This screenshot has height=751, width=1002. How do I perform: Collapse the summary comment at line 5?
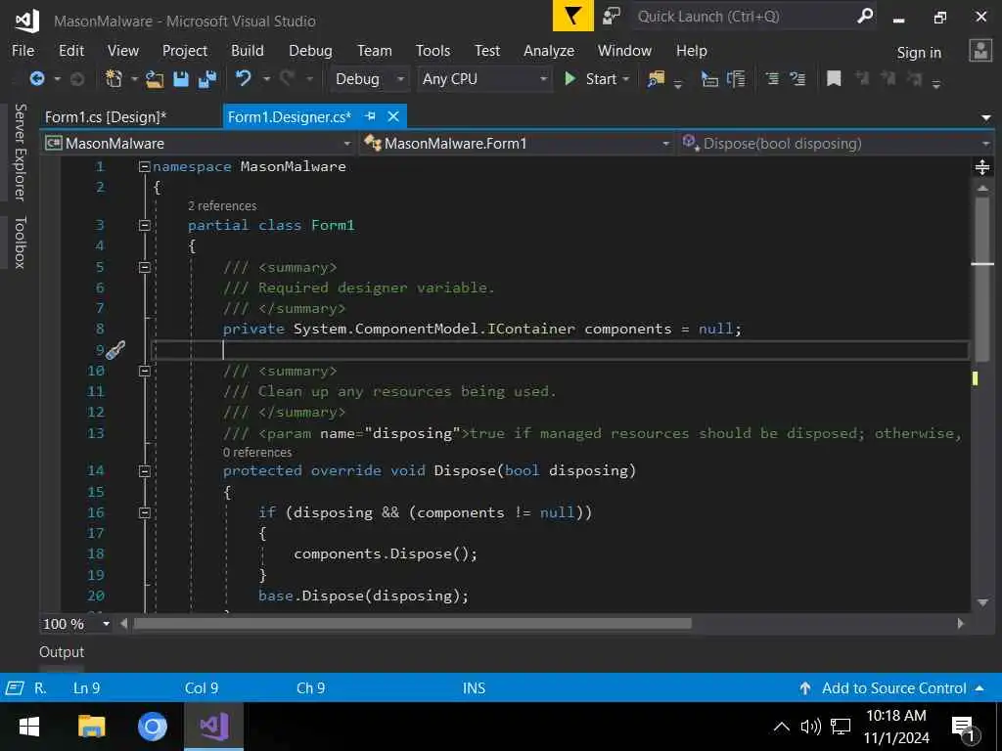tap(145, 268)
